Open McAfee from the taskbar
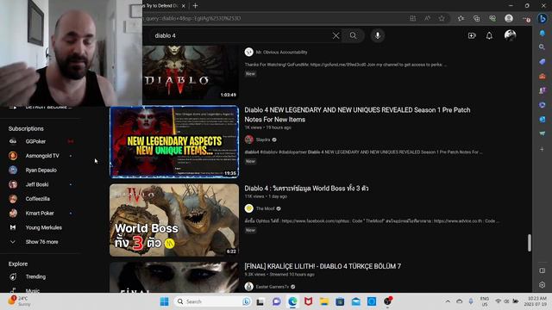Image resolution: width=552 pixels, height=310 pixels. (309, 301)
